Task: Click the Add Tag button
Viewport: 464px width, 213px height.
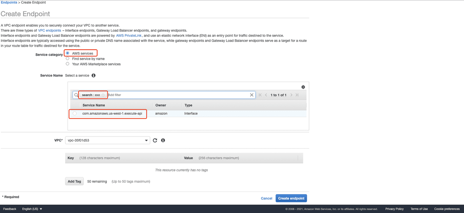Action: 75,181
